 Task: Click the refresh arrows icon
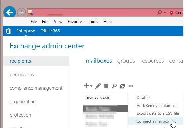point(122,86)
